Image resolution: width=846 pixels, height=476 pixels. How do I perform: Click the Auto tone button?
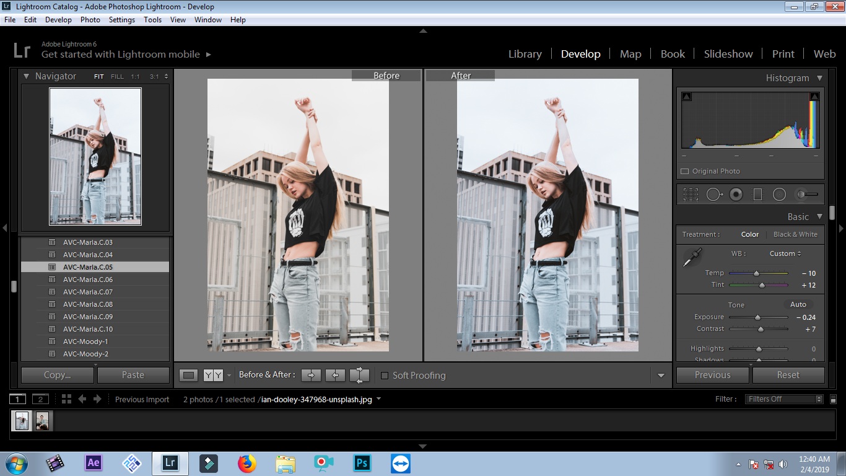click(x=798, y=304)
